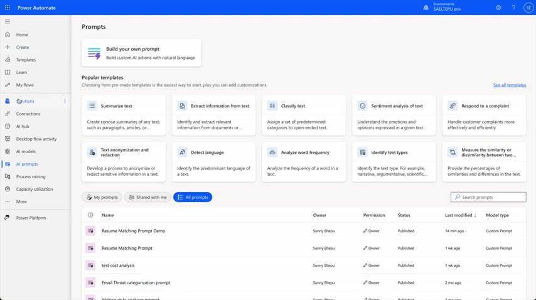
Task: Open the SE account avatar
Action: coord(528,8)
